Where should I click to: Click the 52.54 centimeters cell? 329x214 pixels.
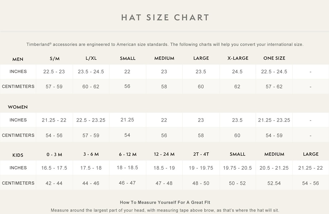pyautogui.click(x=274, y=183)
